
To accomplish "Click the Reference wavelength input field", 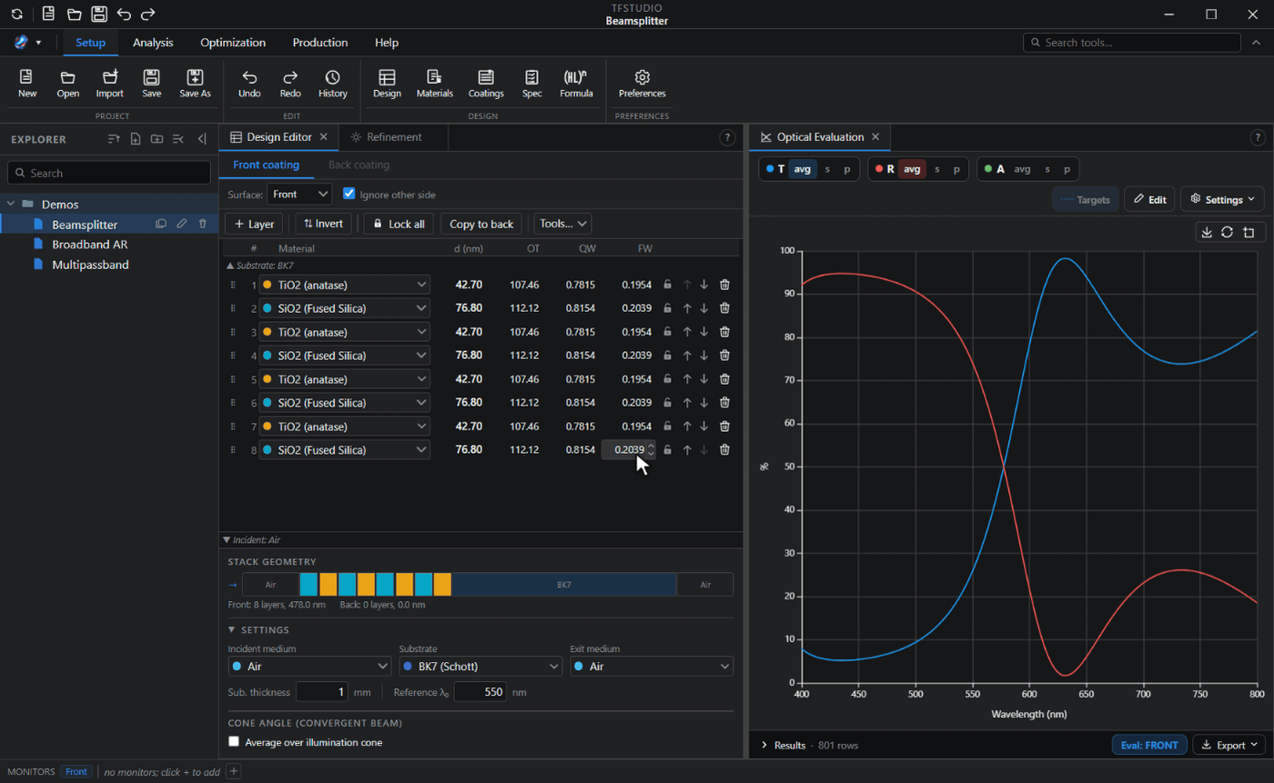I will click(480, 692).
